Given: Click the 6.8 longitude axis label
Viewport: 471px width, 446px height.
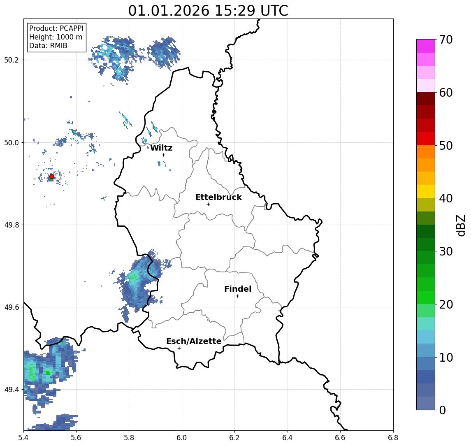Looking at the screenshot, I should 393,438.
